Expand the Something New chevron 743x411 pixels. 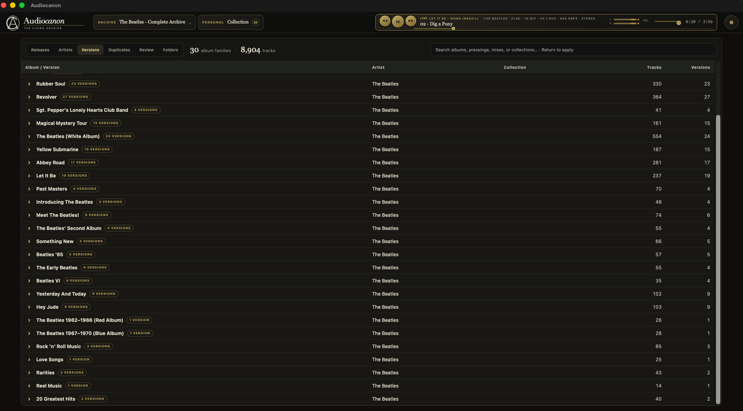click(x=29, y=242)
